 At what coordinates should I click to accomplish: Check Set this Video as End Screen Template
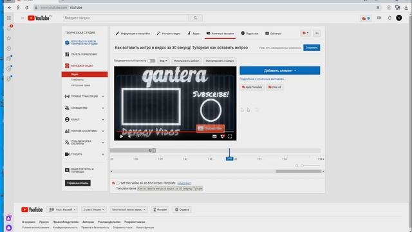(118, 183)
